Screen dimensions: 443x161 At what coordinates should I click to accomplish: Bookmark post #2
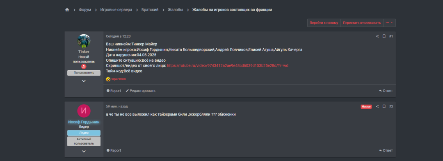tap(384, 106)
